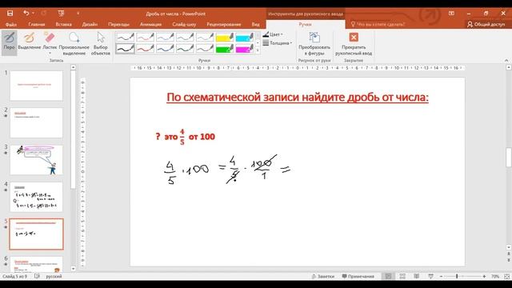Click Прекратить рукописный ввод button
The height and width of the screenshot is (288, 512).
coord(354,43)
